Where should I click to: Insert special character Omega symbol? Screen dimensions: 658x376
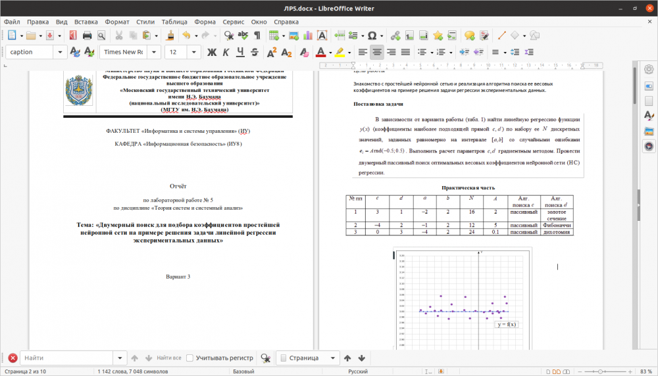[x=372, y=35]
